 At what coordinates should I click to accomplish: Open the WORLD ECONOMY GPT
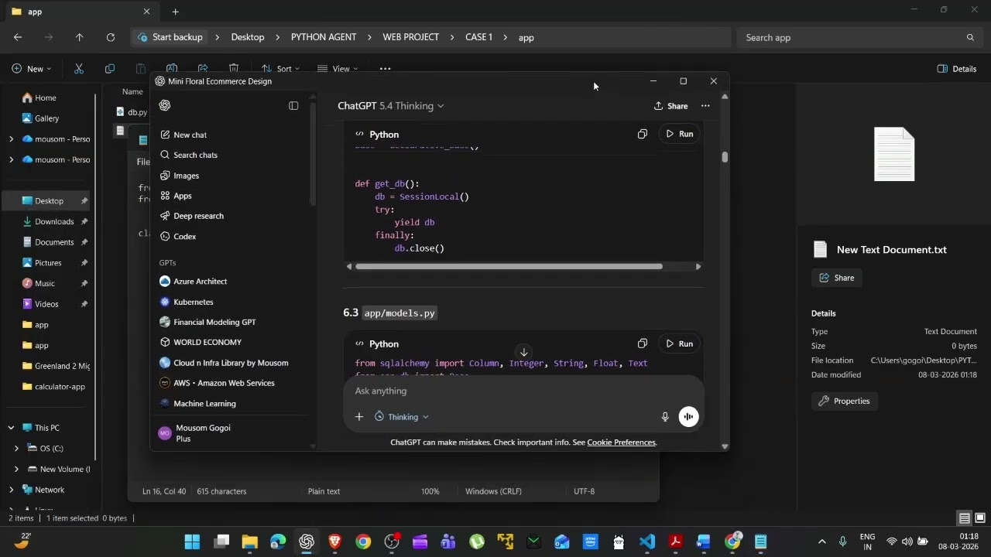tap(200, 342)
